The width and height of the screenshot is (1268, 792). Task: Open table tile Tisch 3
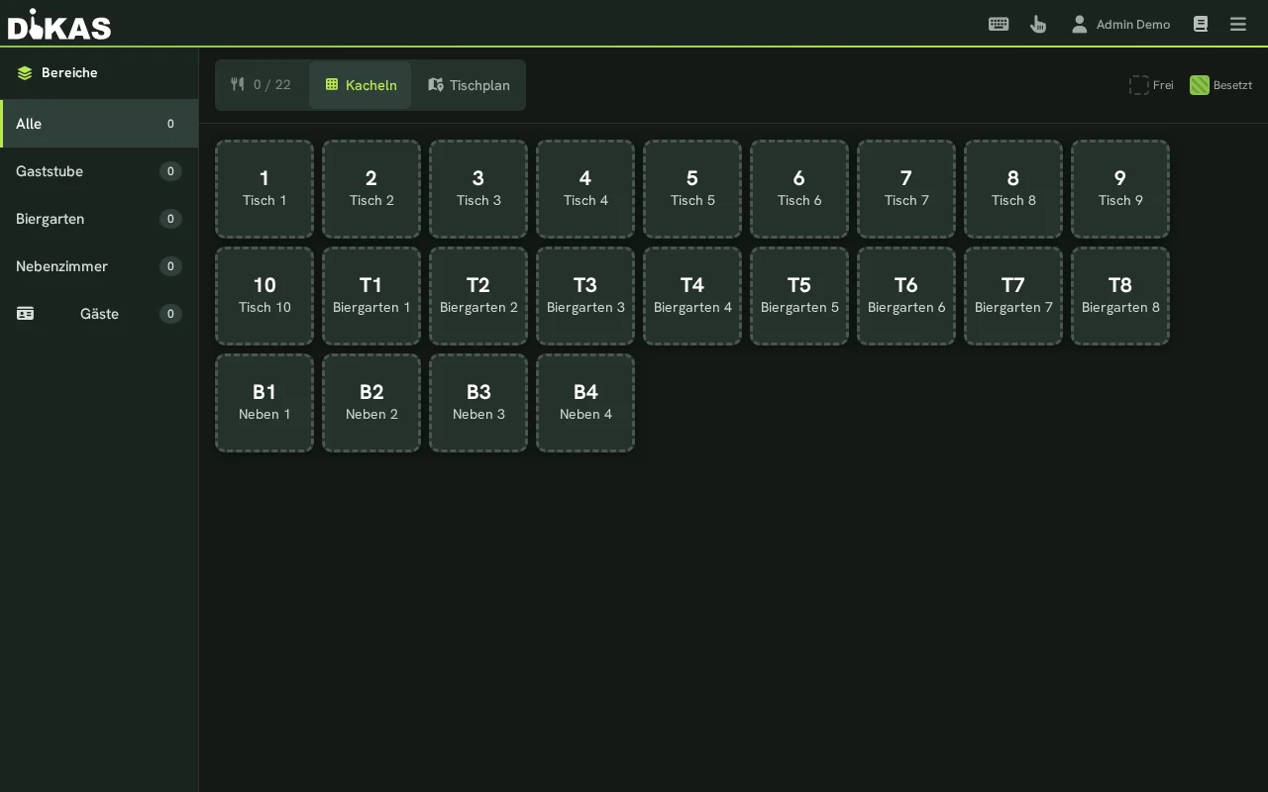(x=478, y=189)
